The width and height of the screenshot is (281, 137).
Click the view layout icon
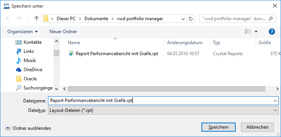pos(248,32)
